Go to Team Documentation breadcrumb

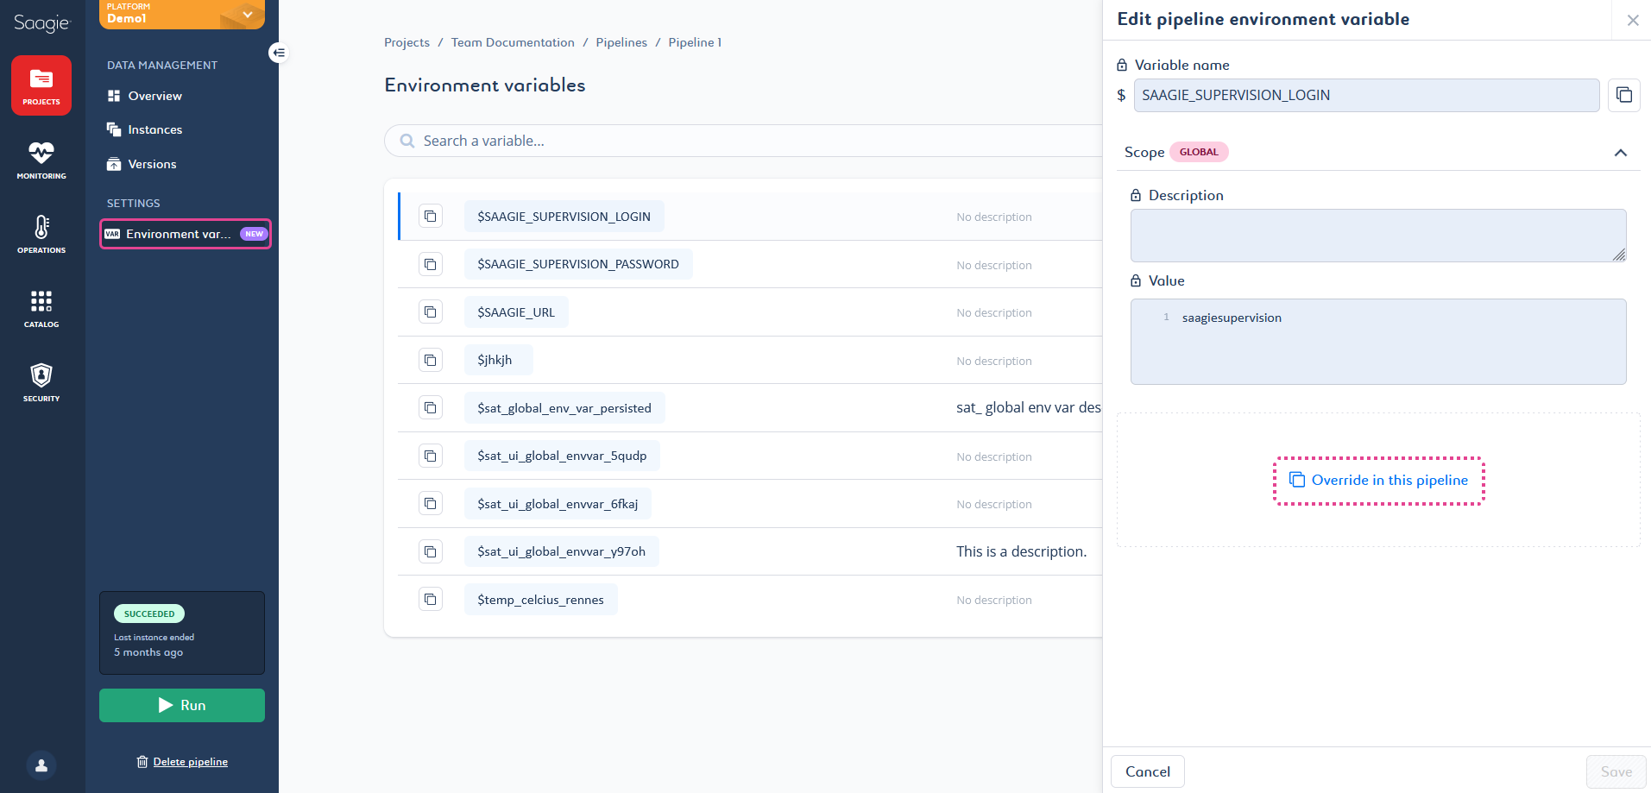[x=513, y=42]
